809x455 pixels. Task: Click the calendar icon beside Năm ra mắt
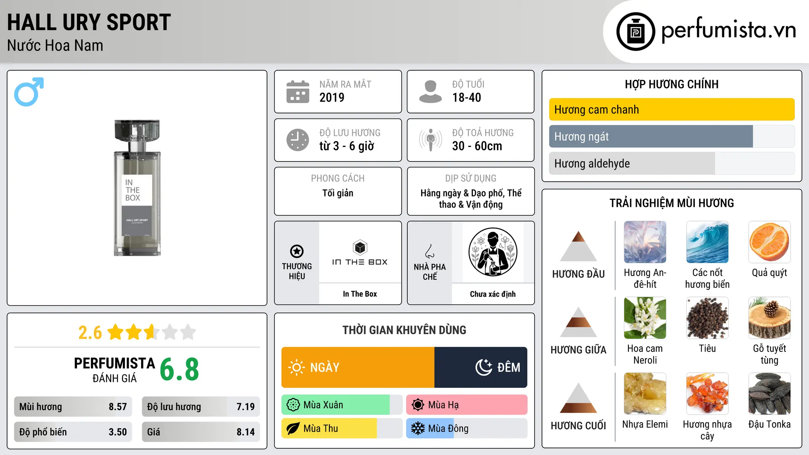pyautogui.click(x=298, y=92)
